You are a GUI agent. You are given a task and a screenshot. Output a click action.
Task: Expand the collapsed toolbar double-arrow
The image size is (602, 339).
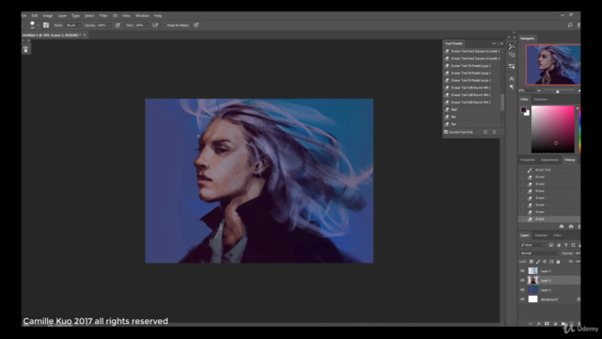(24, 40)
